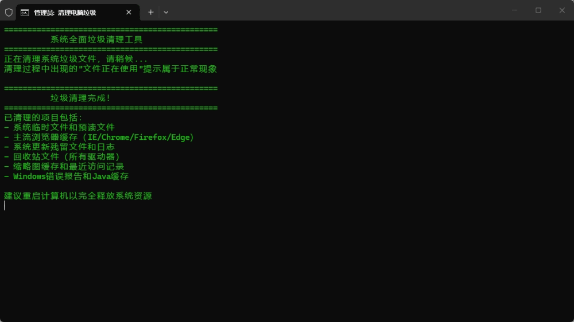
Task: Click the "正在清理系统垃圾文件" status line
Action: click(76, 59)
